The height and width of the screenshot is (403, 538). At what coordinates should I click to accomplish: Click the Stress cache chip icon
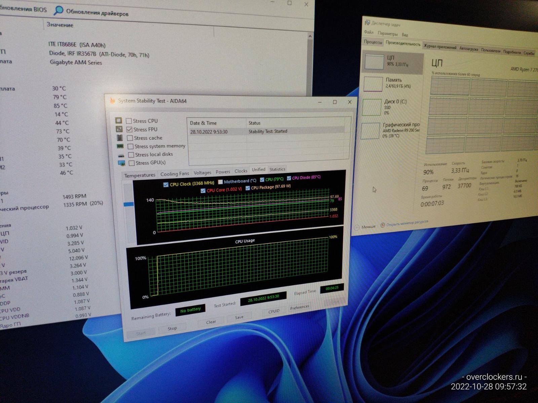[x=119, y=138]
